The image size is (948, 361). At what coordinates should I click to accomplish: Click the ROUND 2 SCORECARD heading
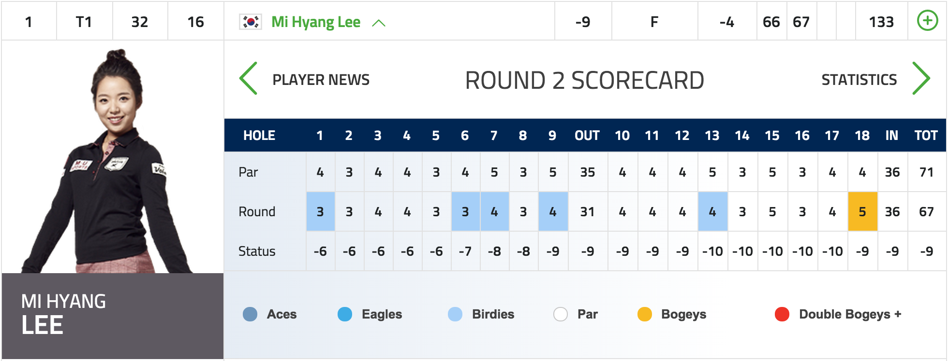click(x=584, y=81)
